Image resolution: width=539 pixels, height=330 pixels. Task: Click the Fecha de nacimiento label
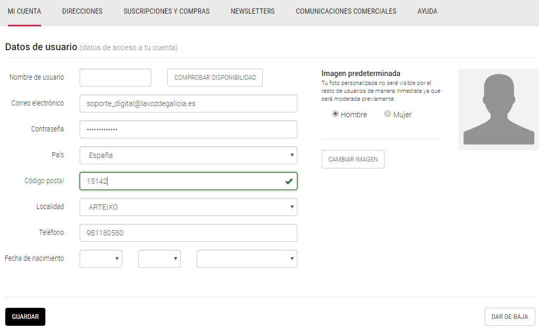tap(34, 258)
